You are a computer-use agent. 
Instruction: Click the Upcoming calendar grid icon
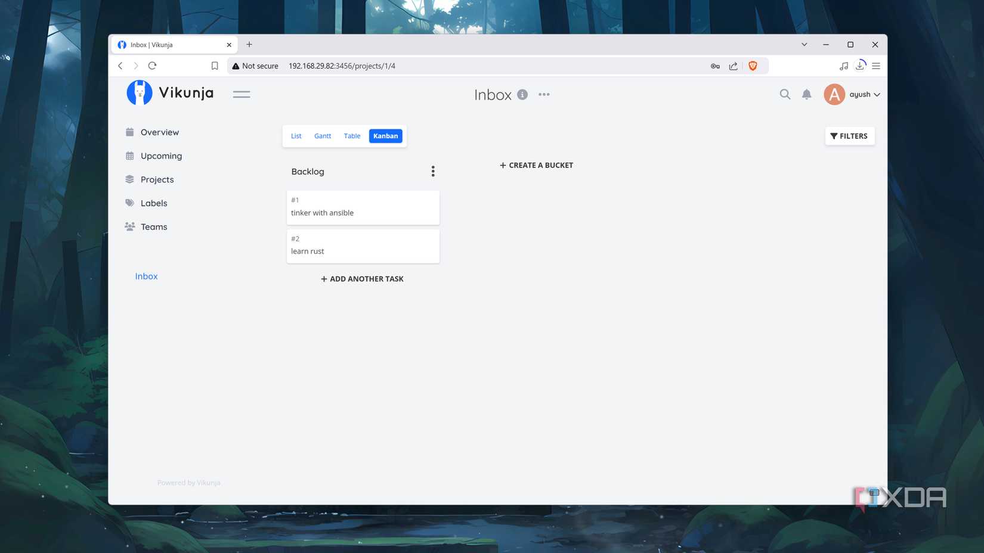(129, 156)
